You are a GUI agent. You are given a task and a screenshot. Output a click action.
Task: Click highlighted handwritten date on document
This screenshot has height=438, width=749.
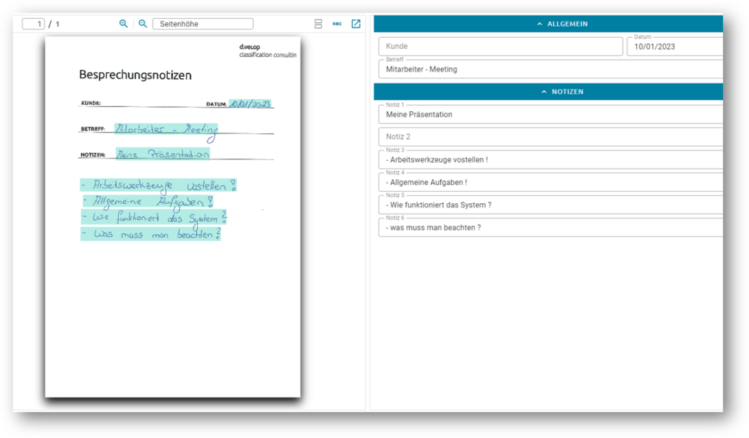[250, 104]
